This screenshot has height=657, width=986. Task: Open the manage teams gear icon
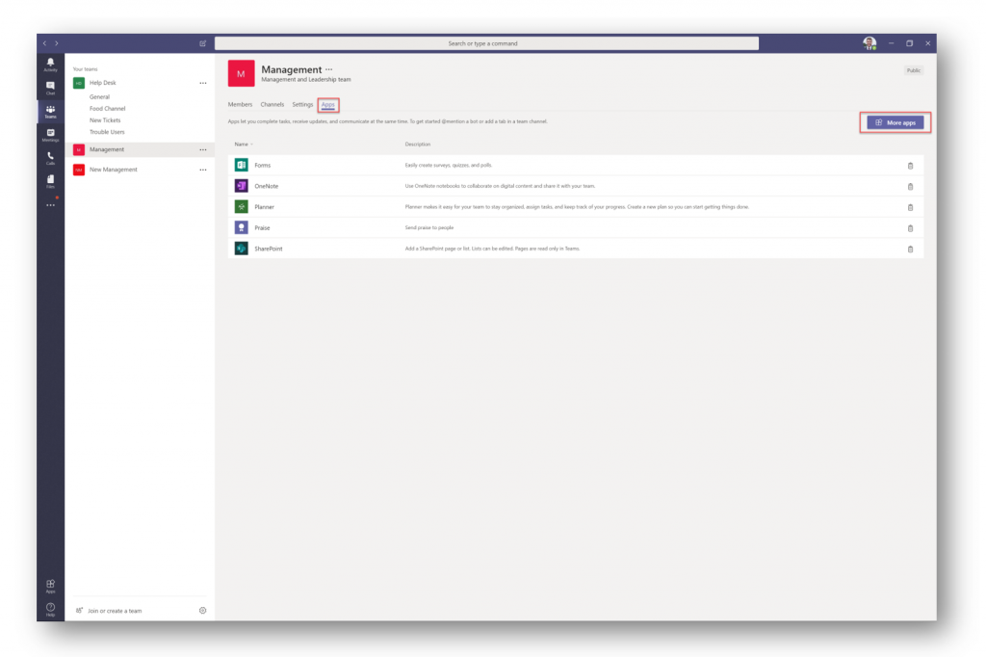tap(202, 611)
